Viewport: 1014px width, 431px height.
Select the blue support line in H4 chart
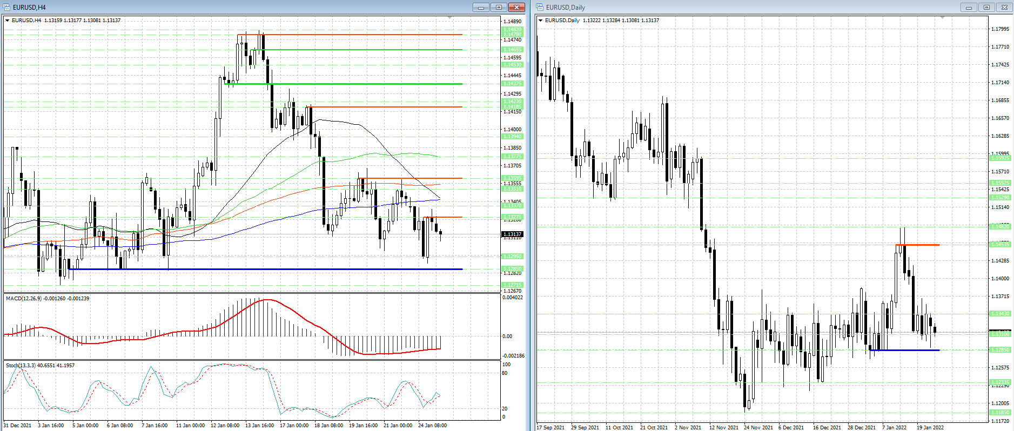click(265, 269)
